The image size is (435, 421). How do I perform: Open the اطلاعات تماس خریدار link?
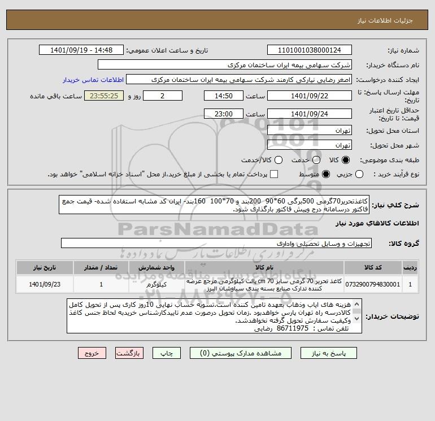93,80
